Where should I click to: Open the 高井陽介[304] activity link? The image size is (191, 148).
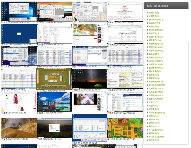tap(155, 40)
